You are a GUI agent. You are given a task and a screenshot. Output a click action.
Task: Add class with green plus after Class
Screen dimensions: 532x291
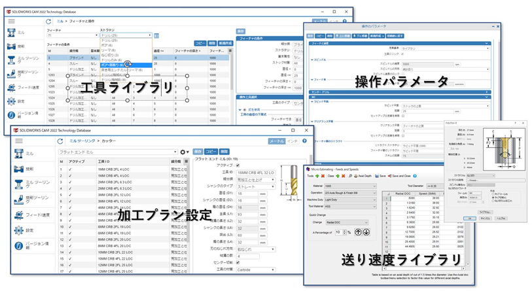[338, 176]
